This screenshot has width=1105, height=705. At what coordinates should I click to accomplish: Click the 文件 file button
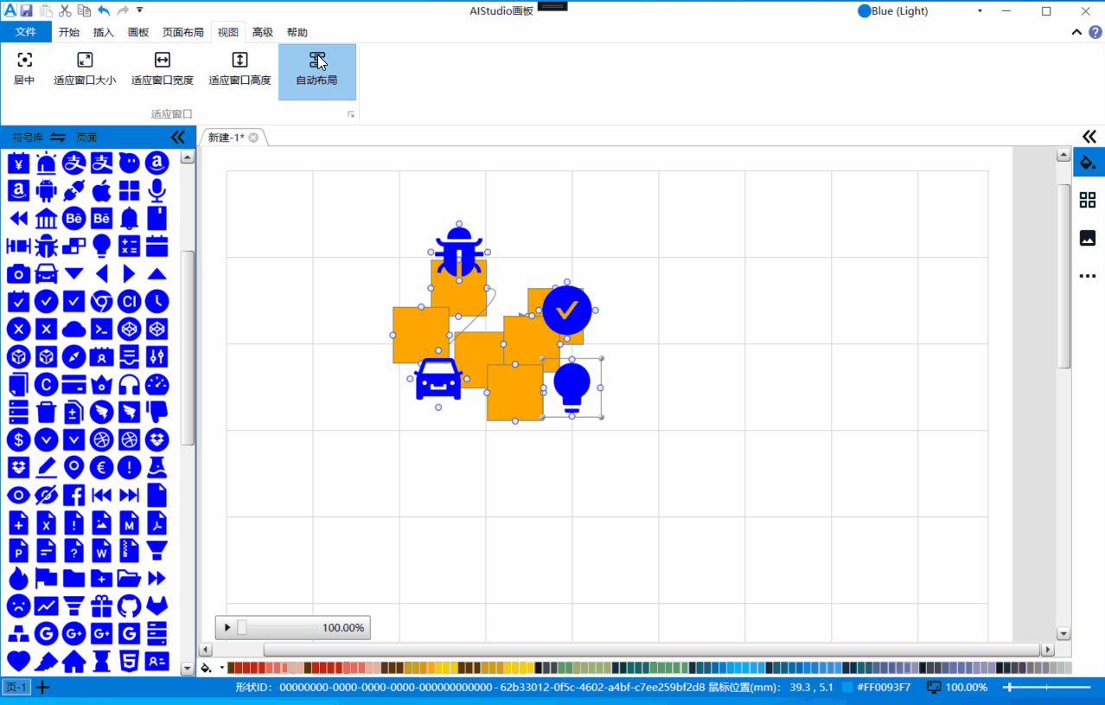coord(26,33)
